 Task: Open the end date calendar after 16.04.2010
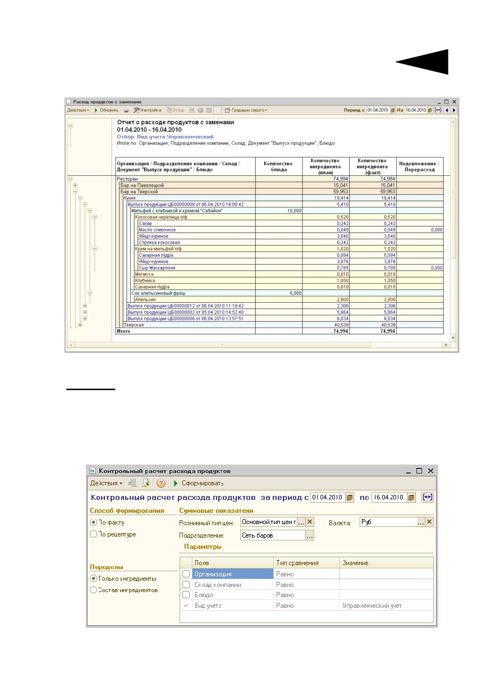pyautogui.click(x=411, y=498)
